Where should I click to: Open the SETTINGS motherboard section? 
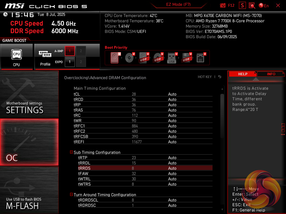coord(29,94)
